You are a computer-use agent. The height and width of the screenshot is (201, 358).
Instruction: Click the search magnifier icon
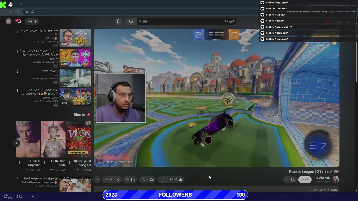(x=131, y=21)
